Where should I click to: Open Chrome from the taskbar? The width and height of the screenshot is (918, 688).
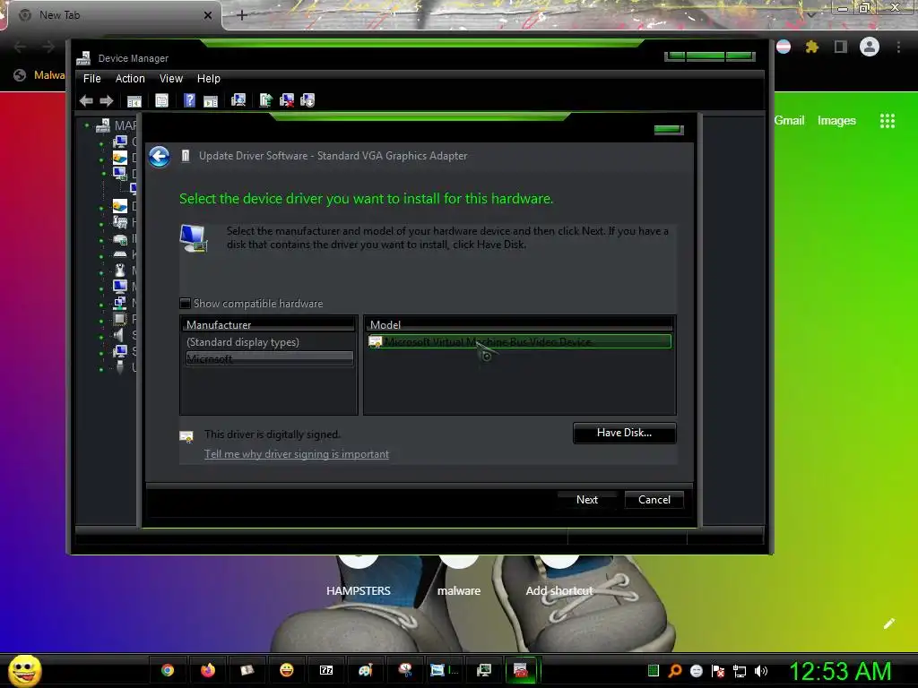coord(168,670)
